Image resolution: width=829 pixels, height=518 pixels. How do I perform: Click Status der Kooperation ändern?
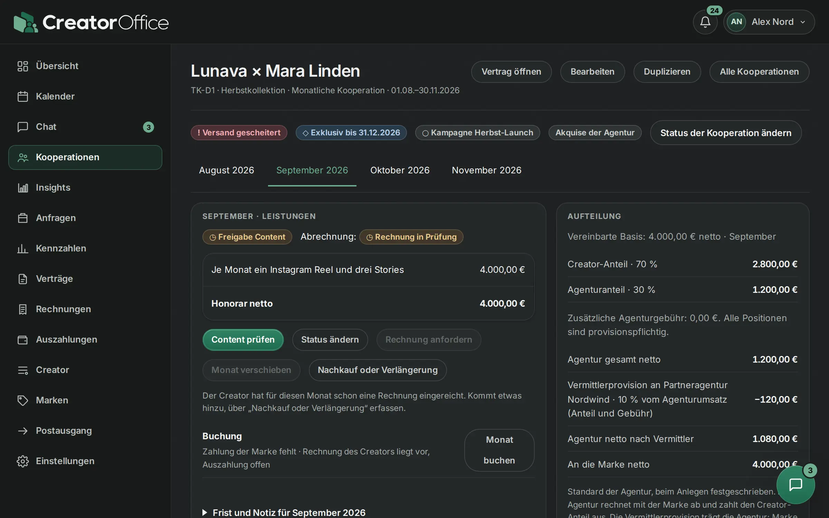point(726,133)
